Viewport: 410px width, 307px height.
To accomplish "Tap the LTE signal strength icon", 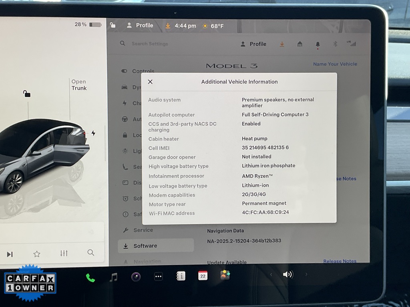I will (x=351, y=43).
